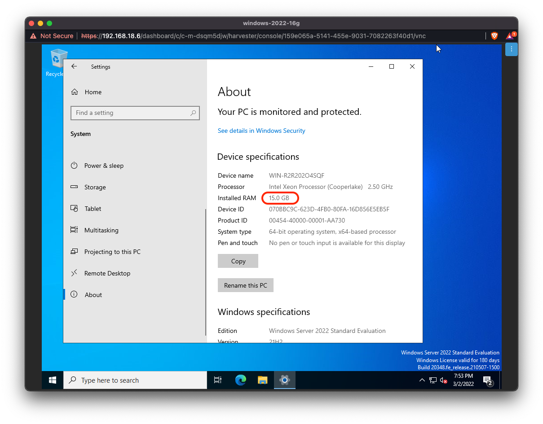Image resolution: width=543 pixels, height=424 pixels.
Task: Click the 64-bit operating system text
Action: click(x=332, y=232)
